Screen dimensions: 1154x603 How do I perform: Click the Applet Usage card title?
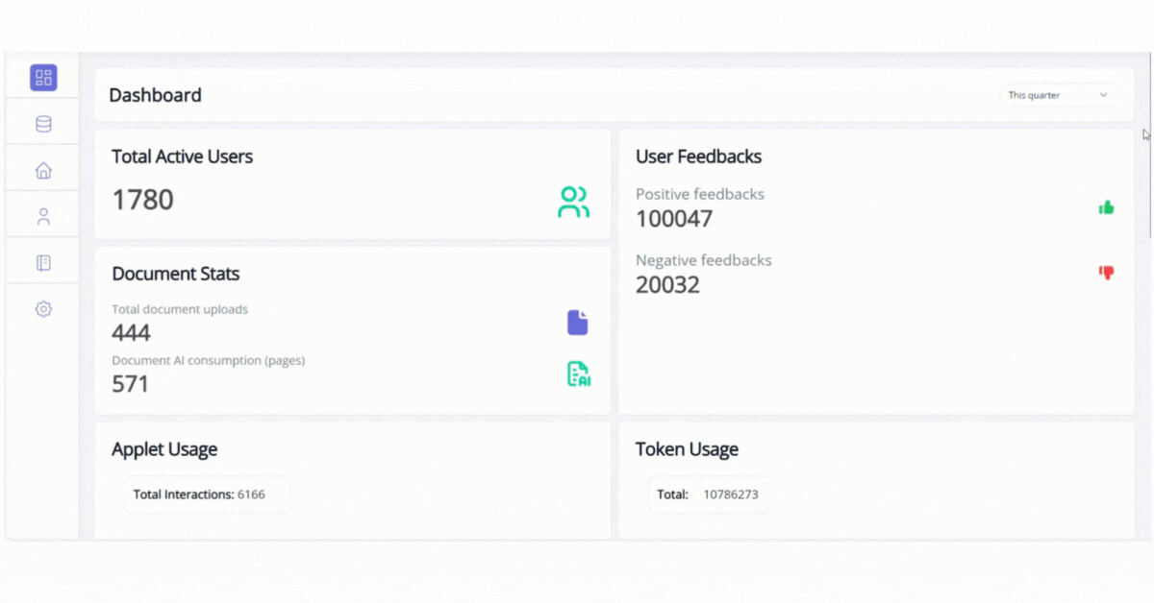coord(164,449)
